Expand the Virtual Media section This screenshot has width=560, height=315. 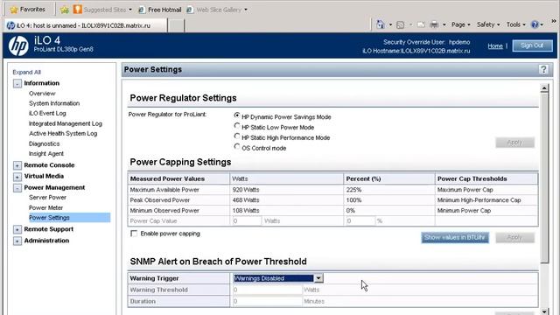point(17,177)
